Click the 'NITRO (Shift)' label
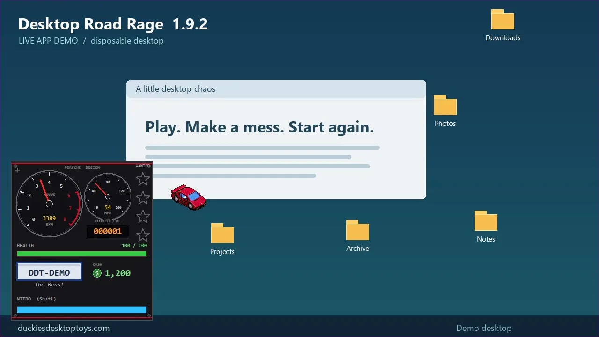 [36, 299]
